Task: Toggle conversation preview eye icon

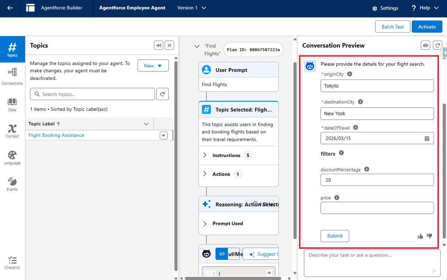Action: 425,45
